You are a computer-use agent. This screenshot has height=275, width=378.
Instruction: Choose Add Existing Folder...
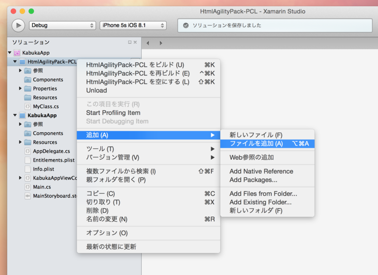(267, 202)
